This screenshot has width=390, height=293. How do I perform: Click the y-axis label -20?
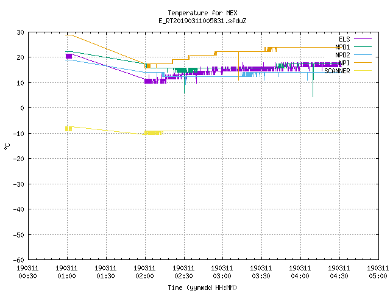(19, 159)
